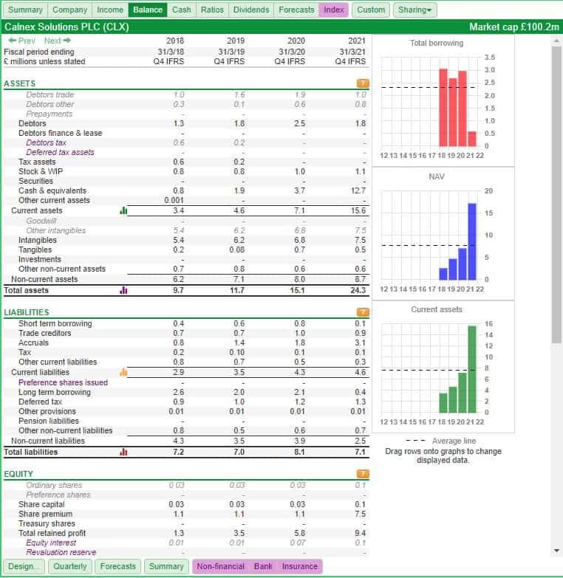This screenshot has width=563, height=578.
Task: Switch to the Company tab
Action: click(69, 10)
